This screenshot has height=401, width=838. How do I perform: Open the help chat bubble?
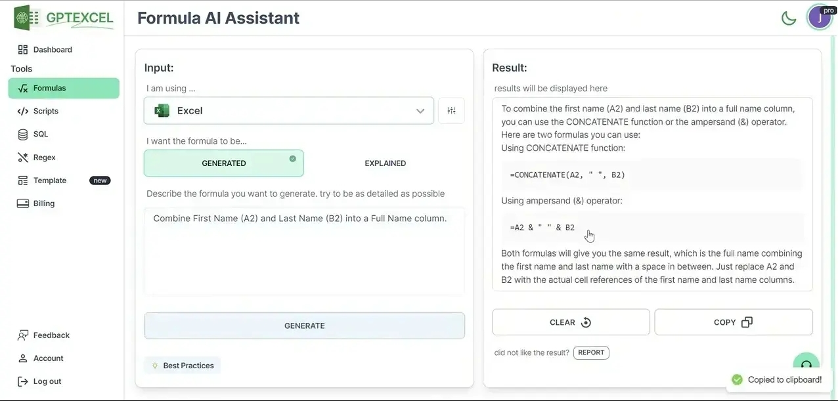coord(806,364)
